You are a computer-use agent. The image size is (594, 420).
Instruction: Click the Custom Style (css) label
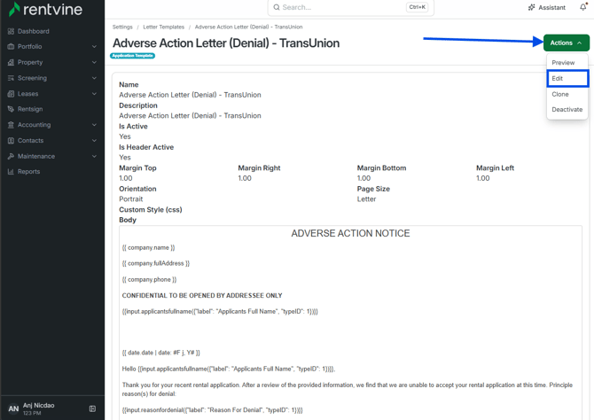tap(151, 209)
